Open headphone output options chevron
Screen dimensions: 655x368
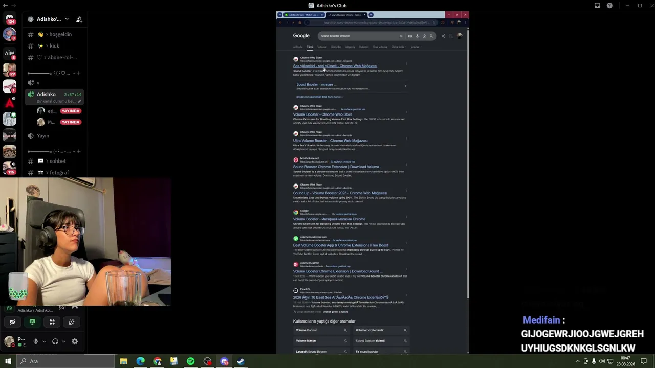click(x=63, y=341)
